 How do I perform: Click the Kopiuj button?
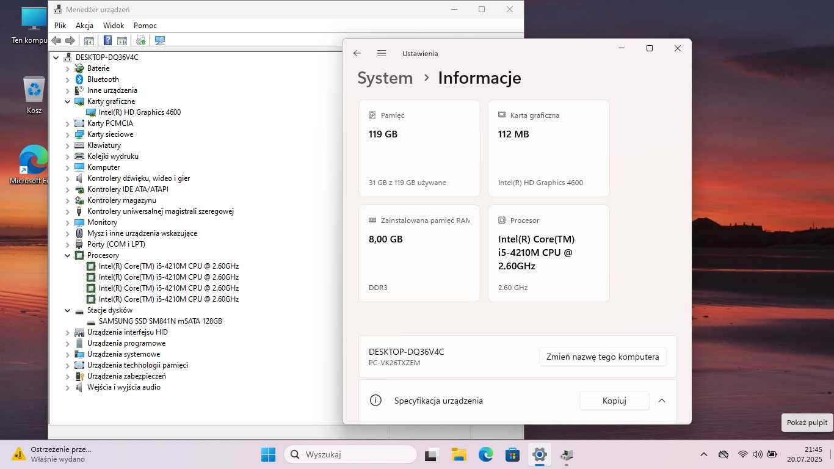coord(614,401)
